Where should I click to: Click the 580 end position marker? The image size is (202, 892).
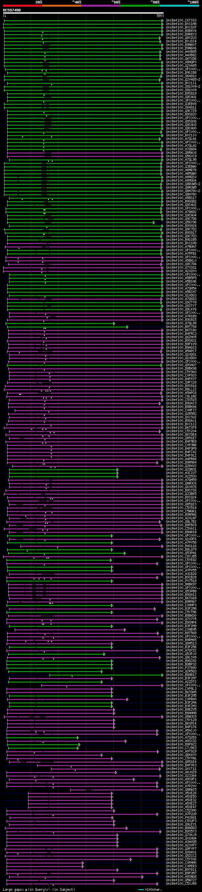tap(159, 16)
